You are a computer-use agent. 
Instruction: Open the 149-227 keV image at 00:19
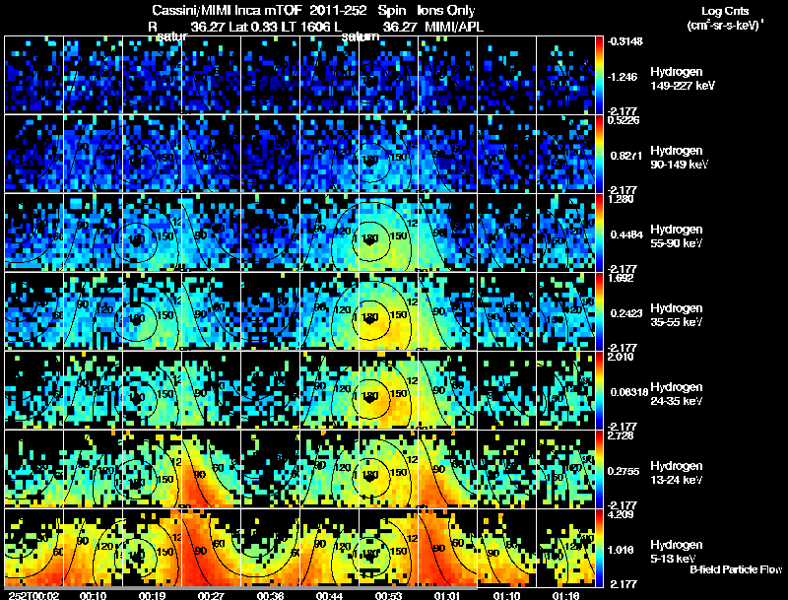click(x=152, y=75)
